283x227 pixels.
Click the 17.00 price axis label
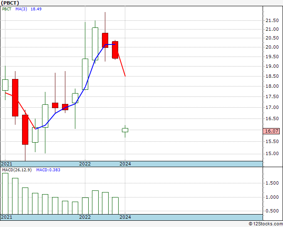tap(272, 107)
